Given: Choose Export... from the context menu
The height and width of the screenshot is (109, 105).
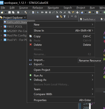Looking at the screenshot, I should click(61, 64).
